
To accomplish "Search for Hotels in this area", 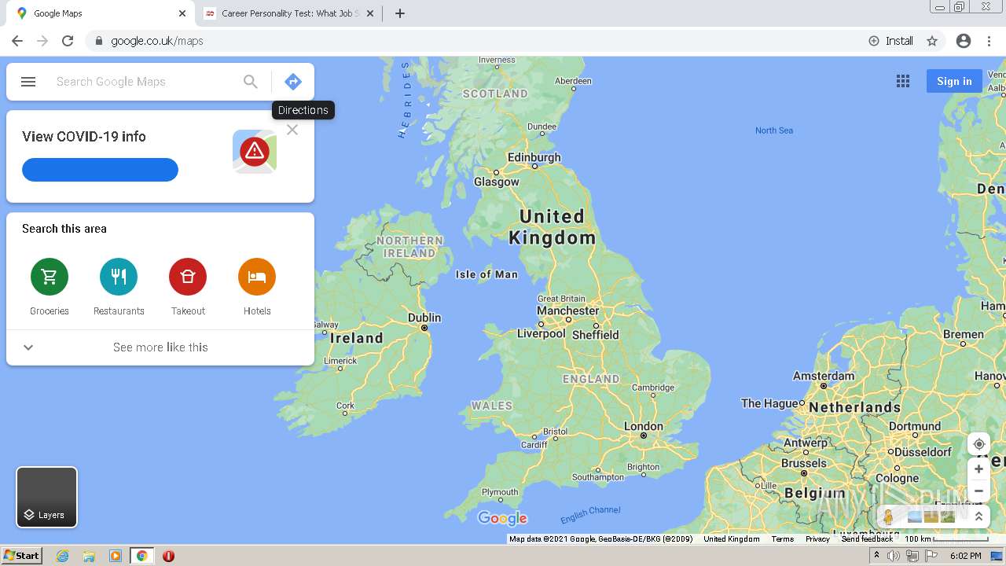I will coord(257,287).
